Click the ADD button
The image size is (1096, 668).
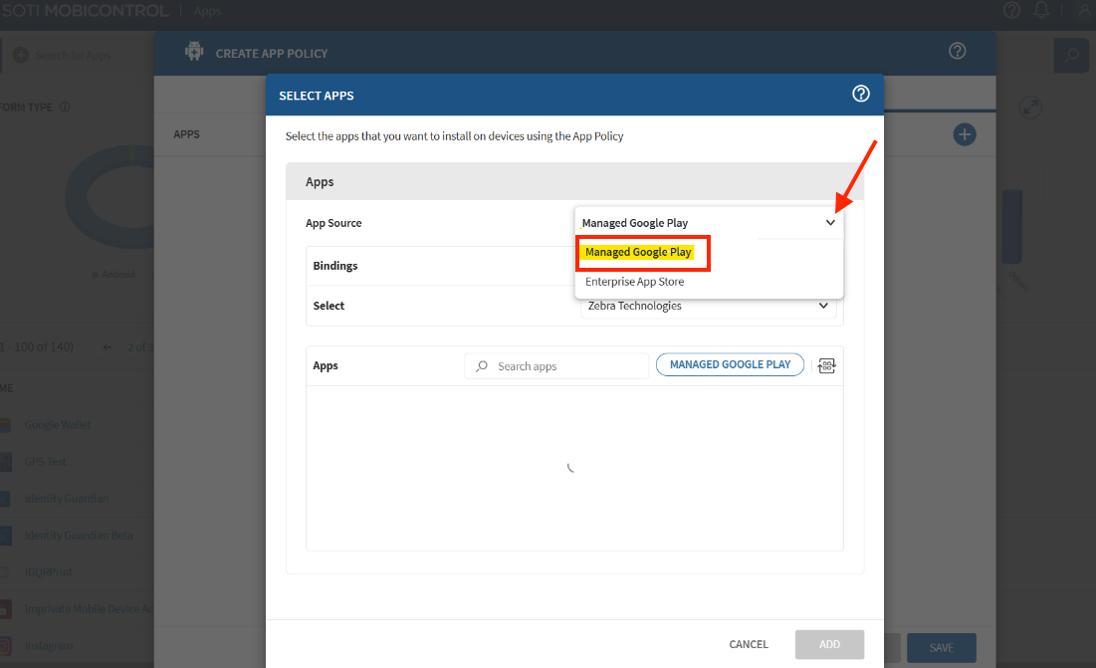tap(829, 644)
